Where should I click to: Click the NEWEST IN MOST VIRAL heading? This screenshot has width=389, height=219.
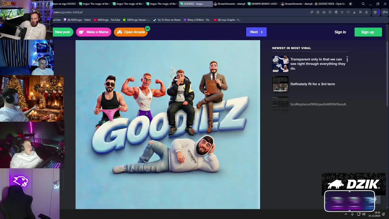(x=291, y=48)
